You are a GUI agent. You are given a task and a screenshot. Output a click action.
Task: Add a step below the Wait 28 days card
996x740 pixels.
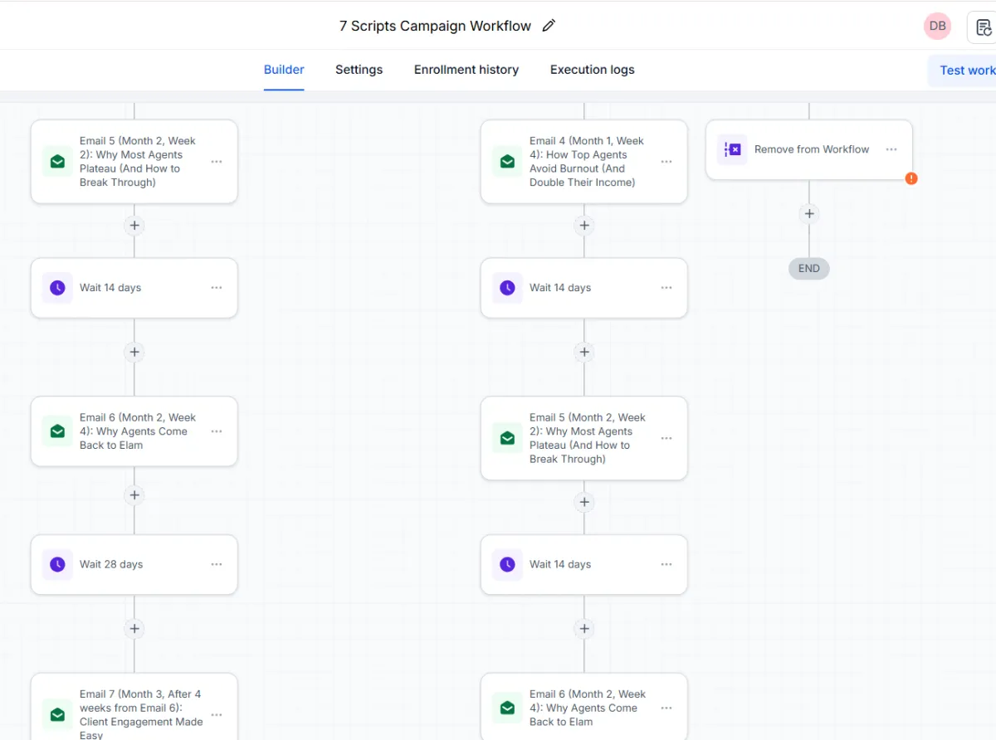tap(134, 628)
